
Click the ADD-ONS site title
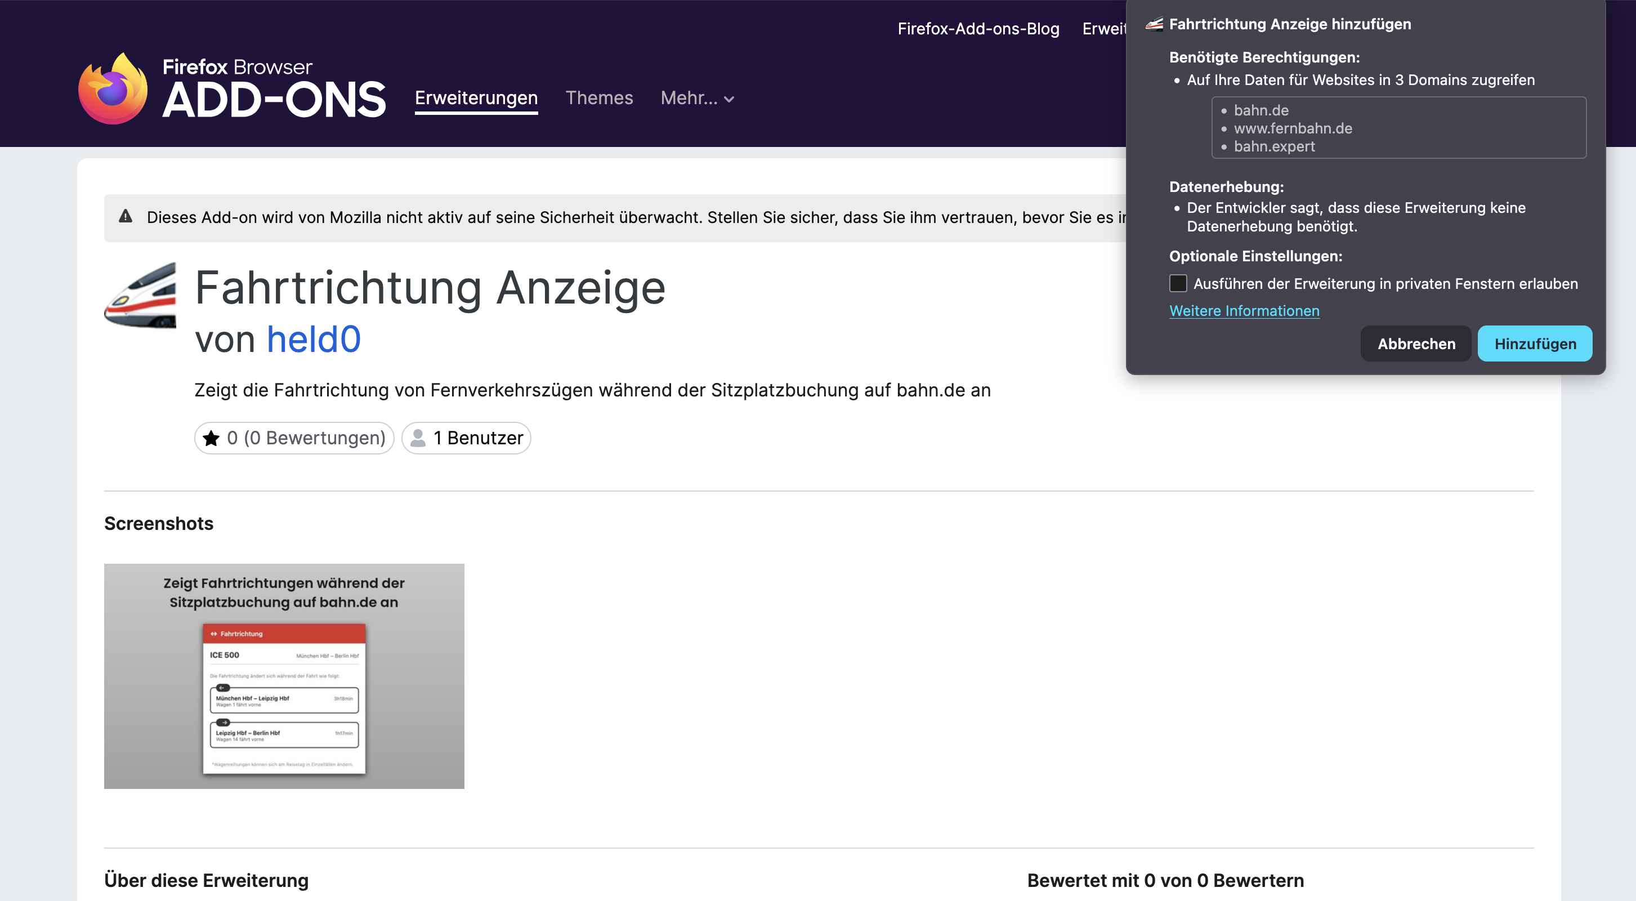(274, 100)
